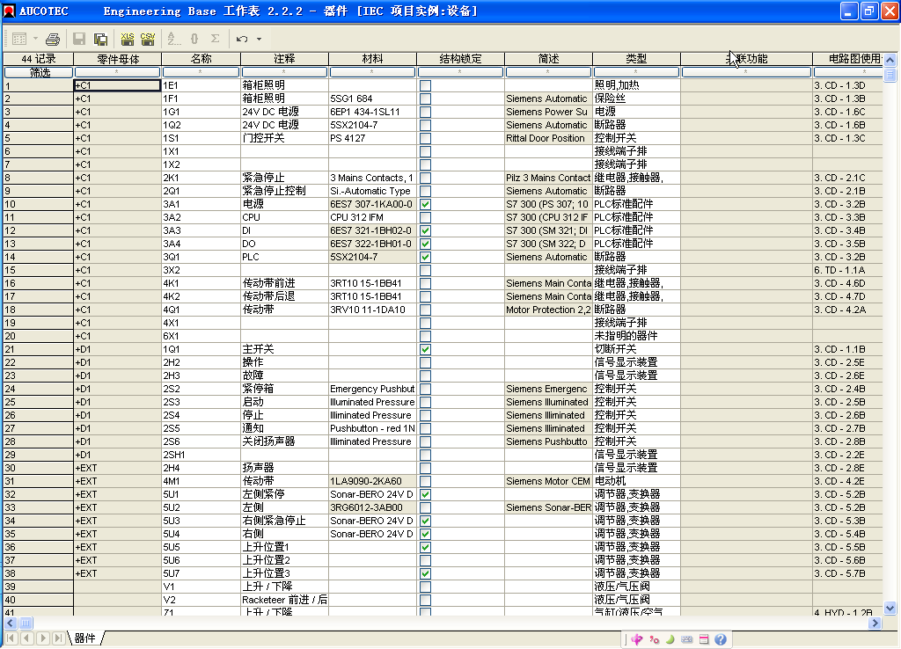
Task: Uncheck 结构锁定 checkbox for row 21 (1Q1 主开关)
Action: [x=425, y=350]
